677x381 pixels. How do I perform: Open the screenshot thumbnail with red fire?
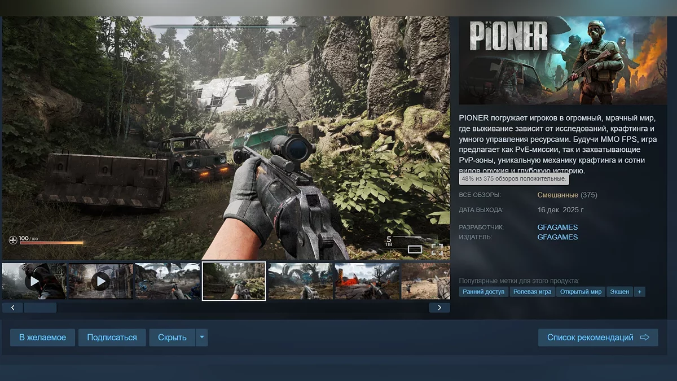[367, 281]
